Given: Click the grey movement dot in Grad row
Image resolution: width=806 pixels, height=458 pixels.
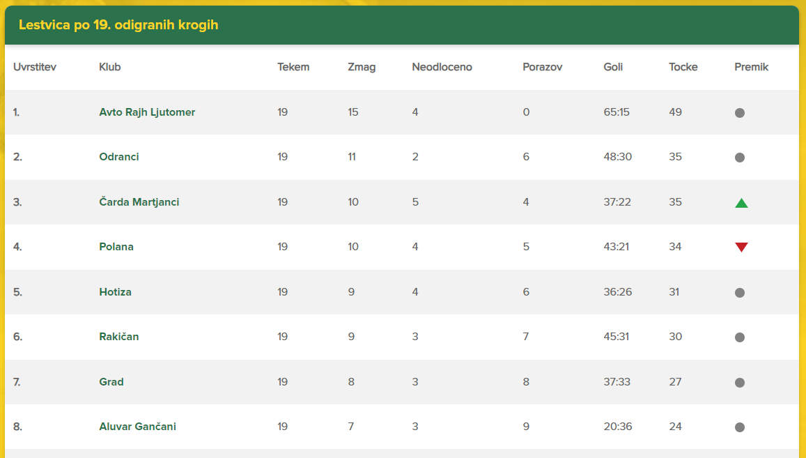Looking at the screenshot, I should [x=740, y=382].
